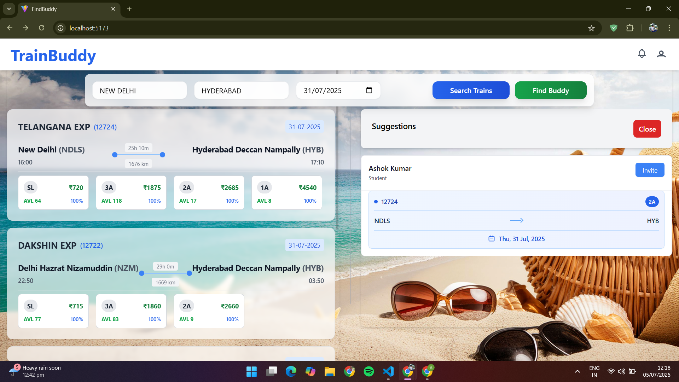Launch Microsoft Edge from the taskbar
The width and height of the screenshot is (679, 382).
tap(291, 371)
